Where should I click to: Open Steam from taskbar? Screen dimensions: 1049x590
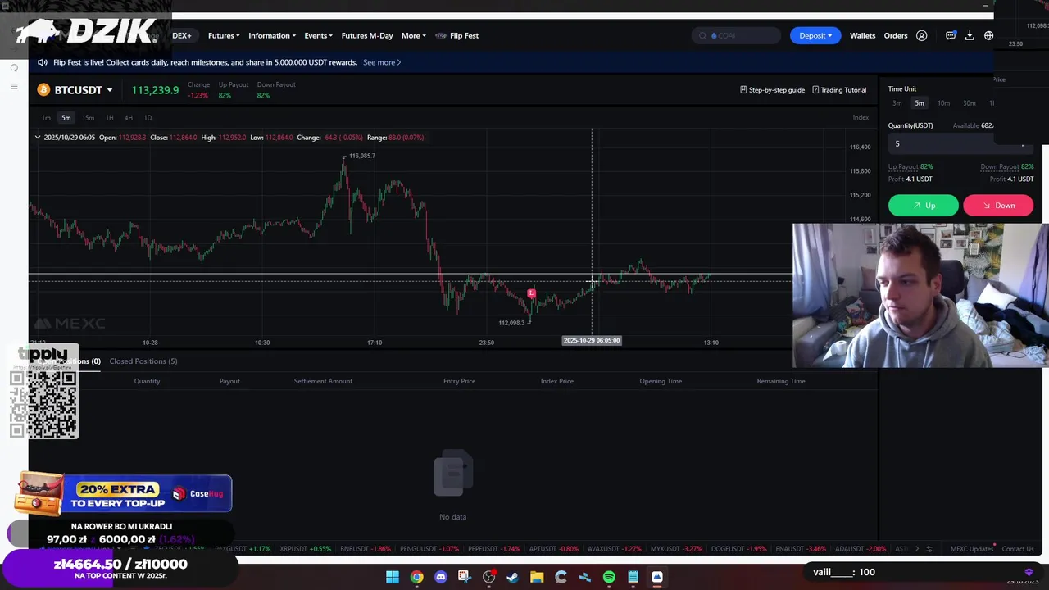pos(513,577)
